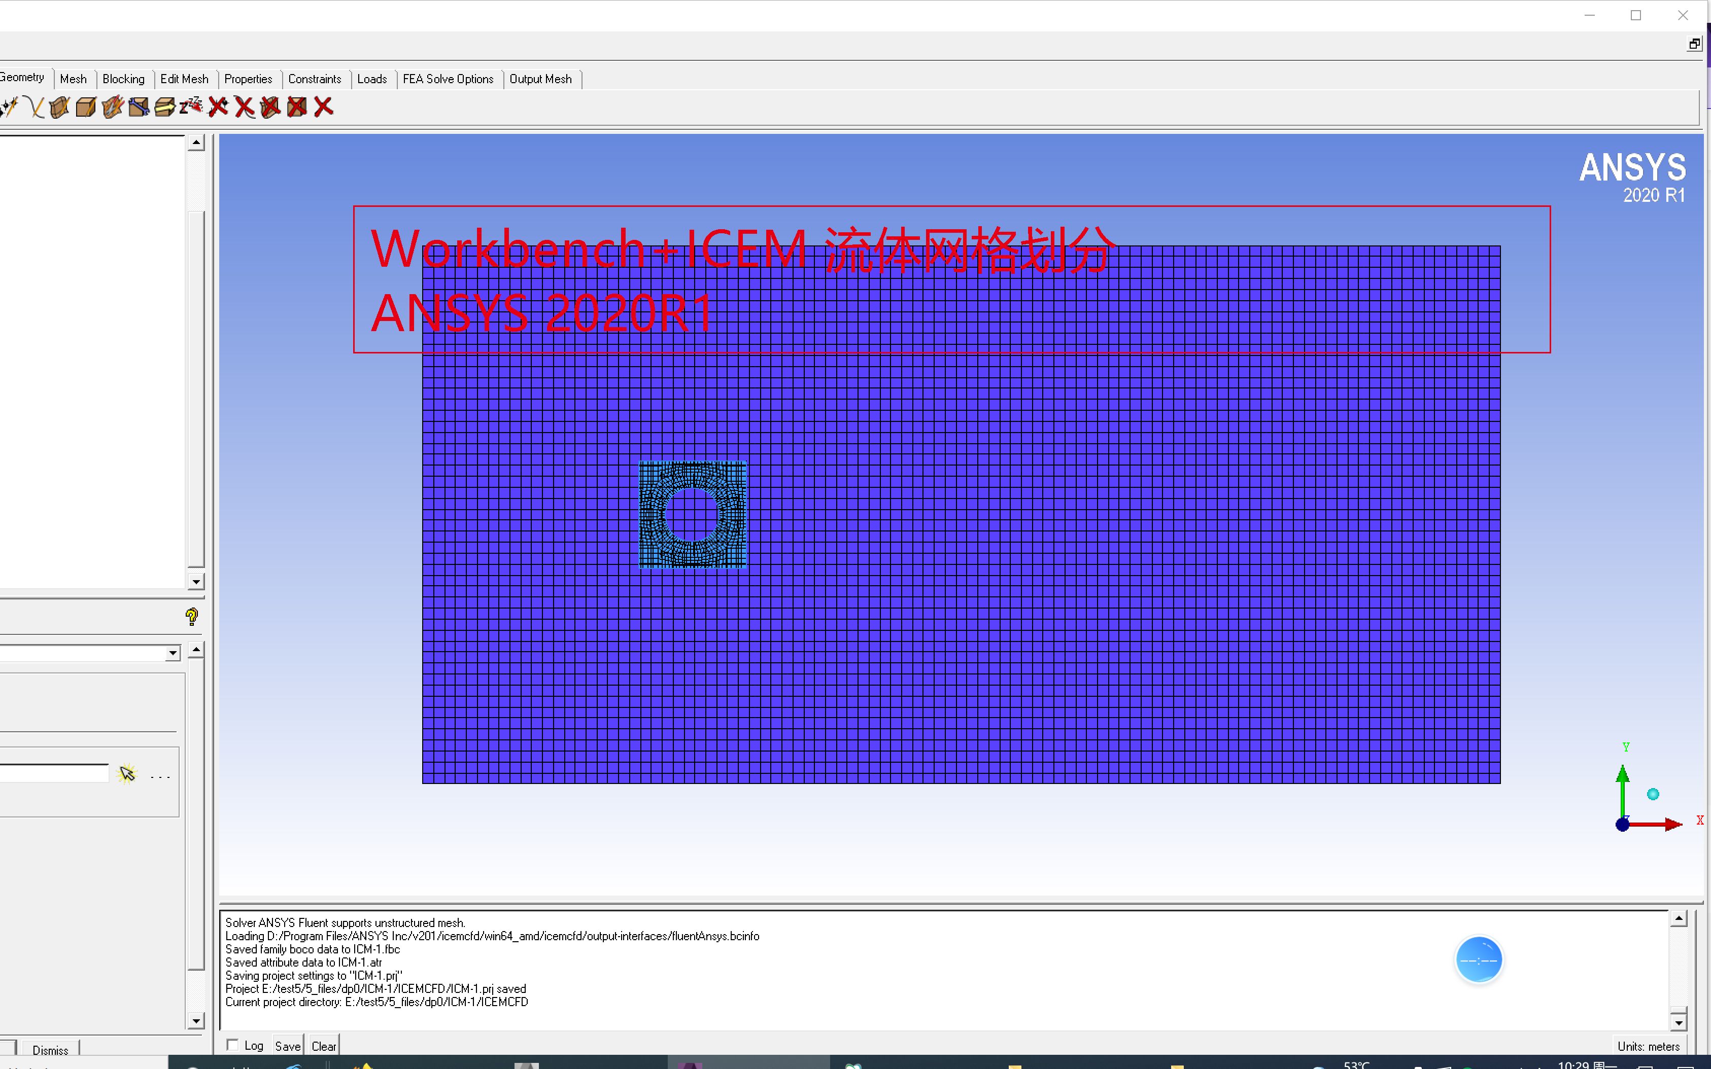Click the Geometry menu tab
This screenshot has width=1711, height=1069.
click(x=22, y=79)
